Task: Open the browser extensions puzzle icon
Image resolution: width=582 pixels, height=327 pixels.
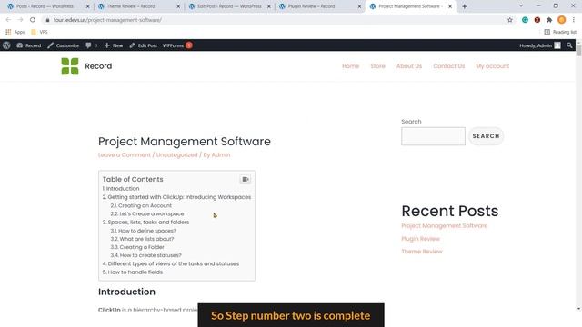Action: point(549,20)
